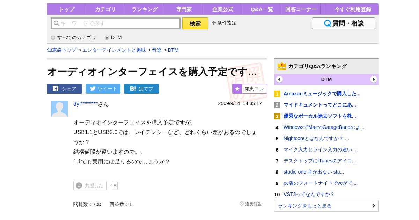Viewport: 419px width, 220px height.
Task: Open ranking 1 Amazonミュージックで購入した
Action: [322, 94]
